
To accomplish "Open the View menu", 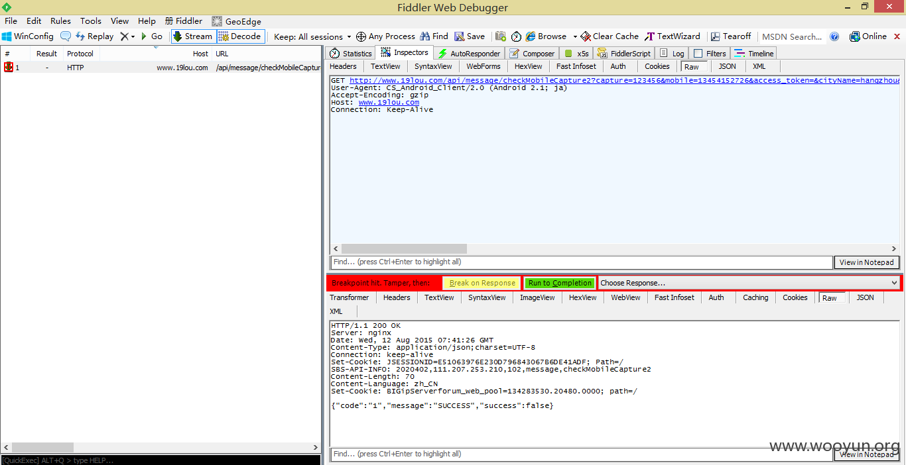I will coord(120,21).
